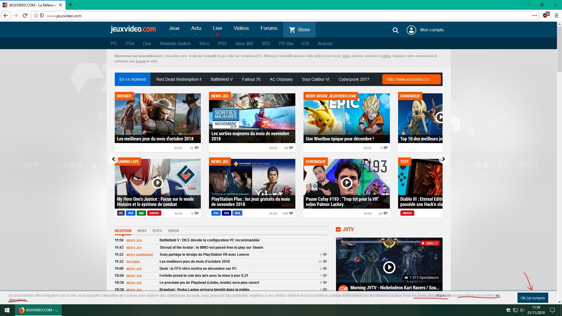Play the My Hero One's Justice video
The height and width of the screenshot is (316, 562).
pos(157,183)
